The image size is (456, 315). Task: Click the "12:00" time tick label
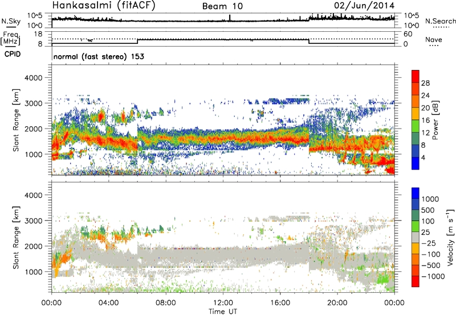223,303
